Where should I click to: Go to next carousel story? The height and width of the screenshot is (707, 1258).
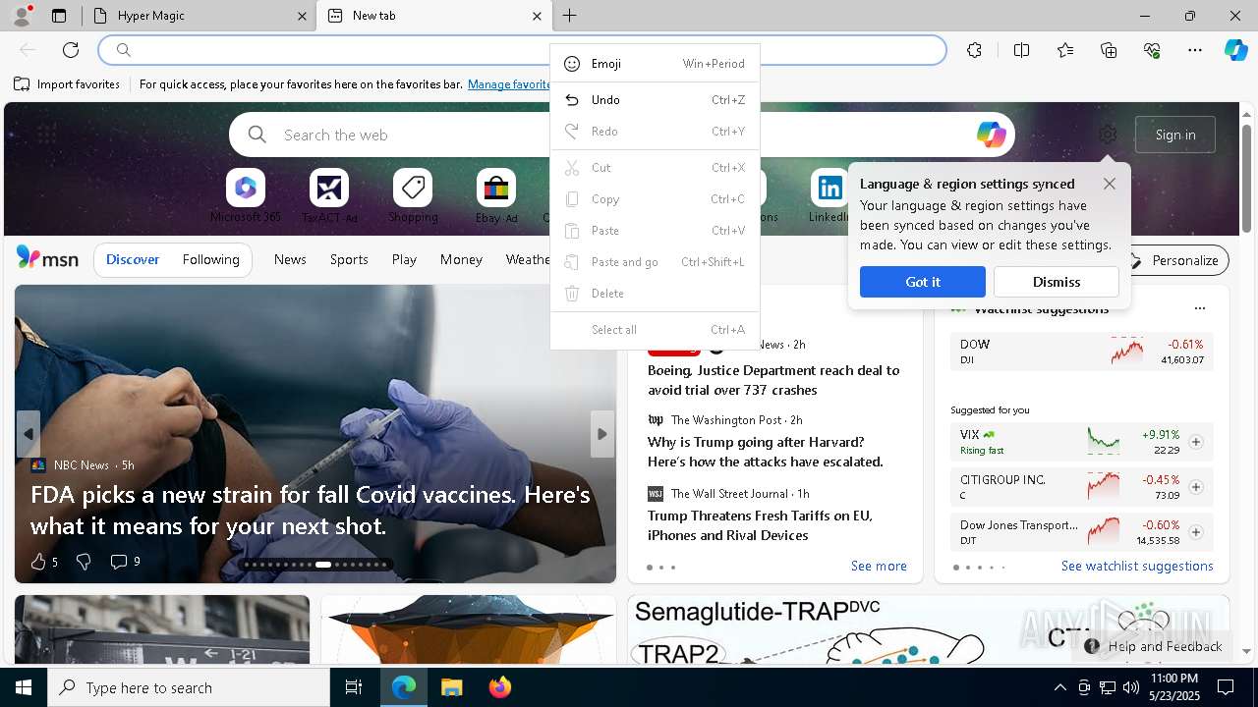(x=602, y=434)
